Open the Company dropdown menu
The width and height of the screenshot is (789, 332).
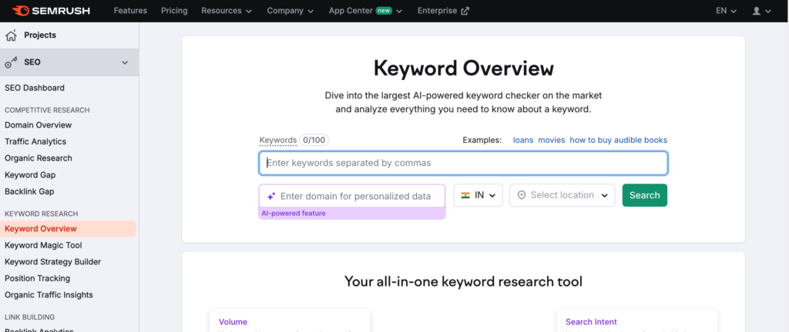point(290,11)
